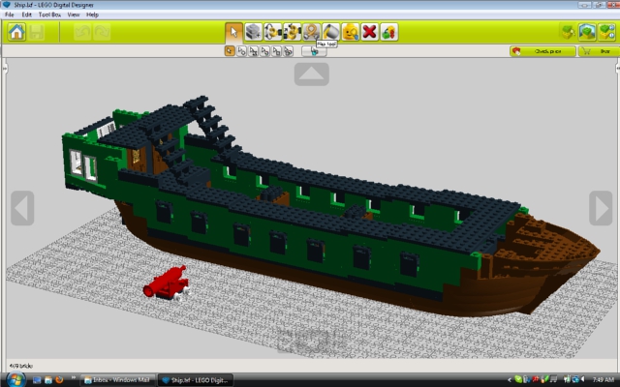620x387 pixels.
Task: Launch Firefox from quick launch
Action: point(59,380)
